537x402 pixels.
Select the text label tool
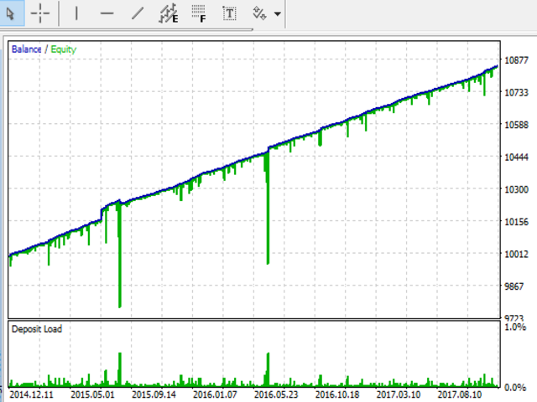pos(228,13)
